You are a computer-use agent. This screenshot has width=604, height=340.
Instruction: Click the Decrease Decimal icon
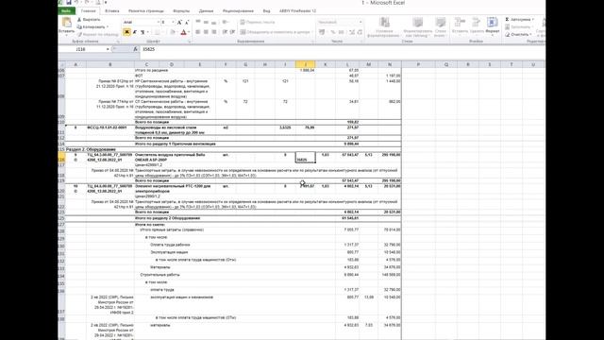360,32
